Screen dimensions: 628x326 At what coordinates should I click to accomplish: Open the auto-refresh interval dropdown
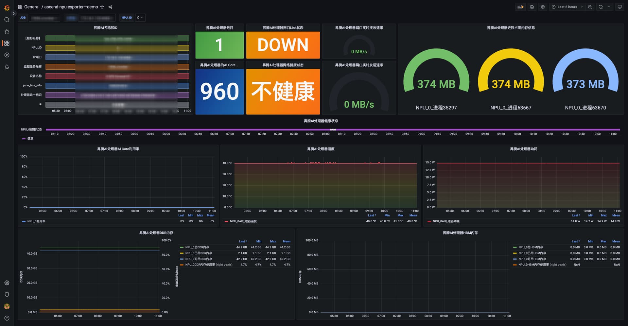(609, 7)
